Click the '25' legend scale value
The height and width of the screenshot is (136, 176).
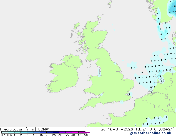click(x=54, y=135)
